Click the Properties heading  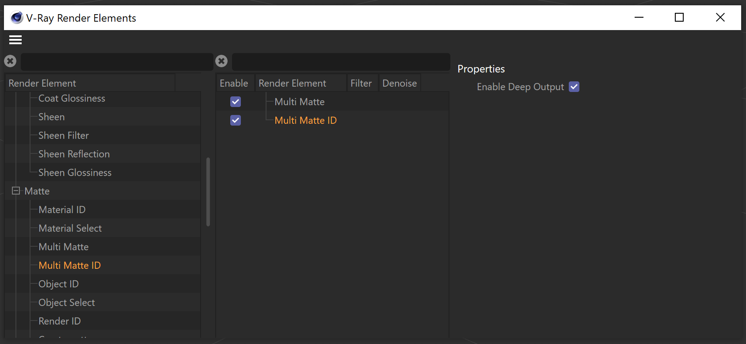[481, 69]
